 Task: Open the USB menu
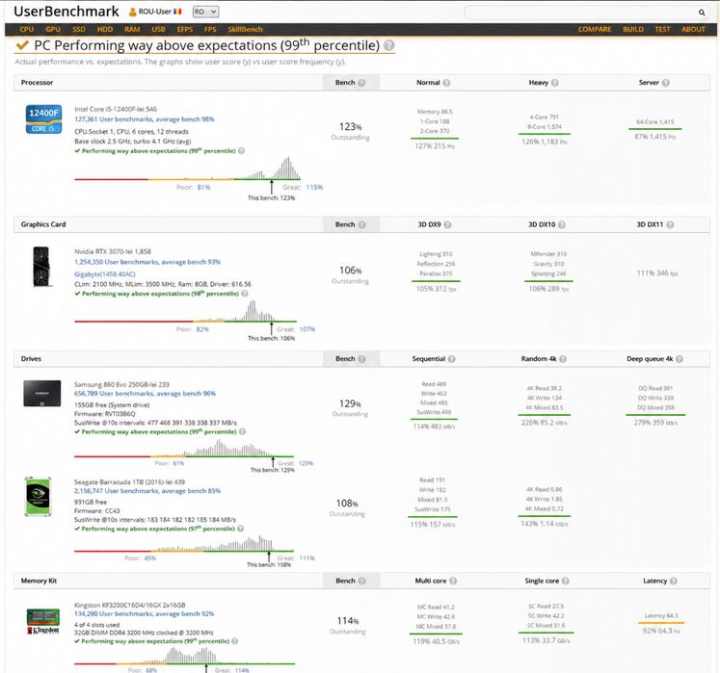pyautogui.click(x=158, y=29)
